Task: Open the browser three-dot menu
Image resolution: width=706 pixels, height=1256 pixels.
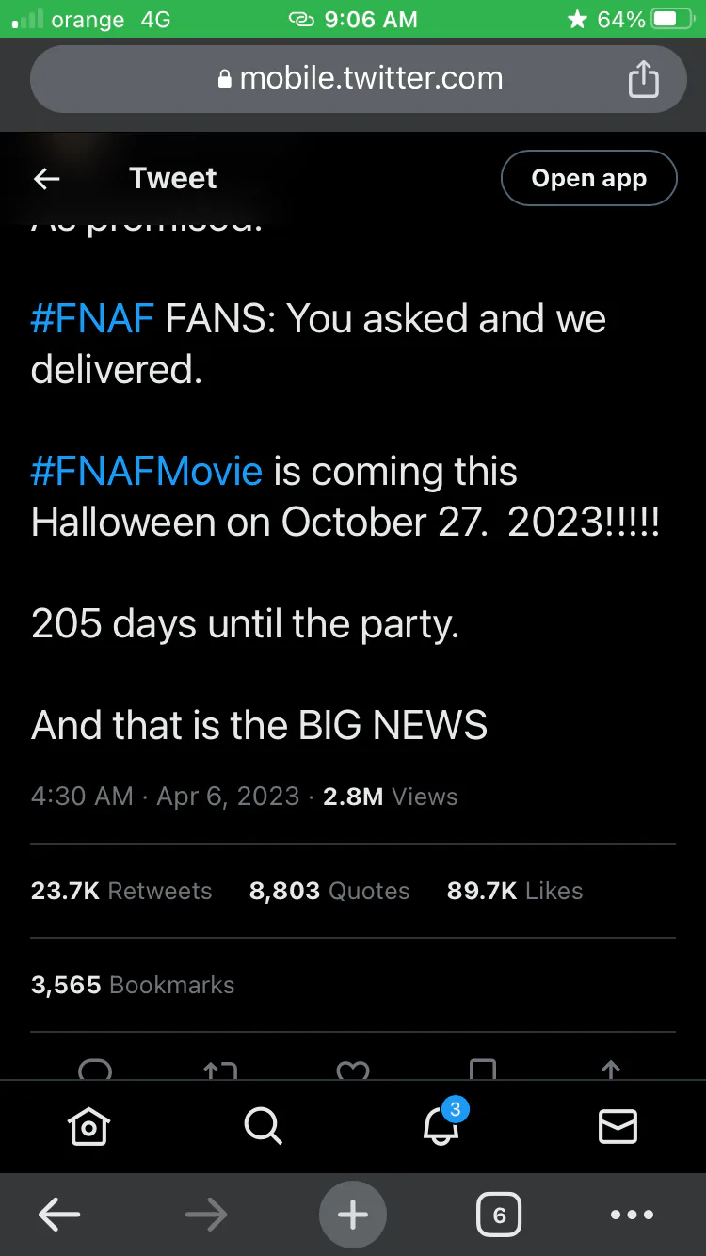Action: point(633,1216)
